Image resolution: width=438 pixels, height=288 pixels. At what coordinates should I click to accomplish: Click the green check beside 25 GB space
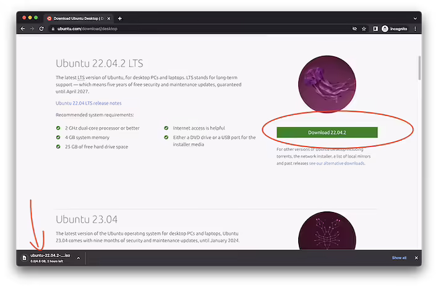point(58,146)
